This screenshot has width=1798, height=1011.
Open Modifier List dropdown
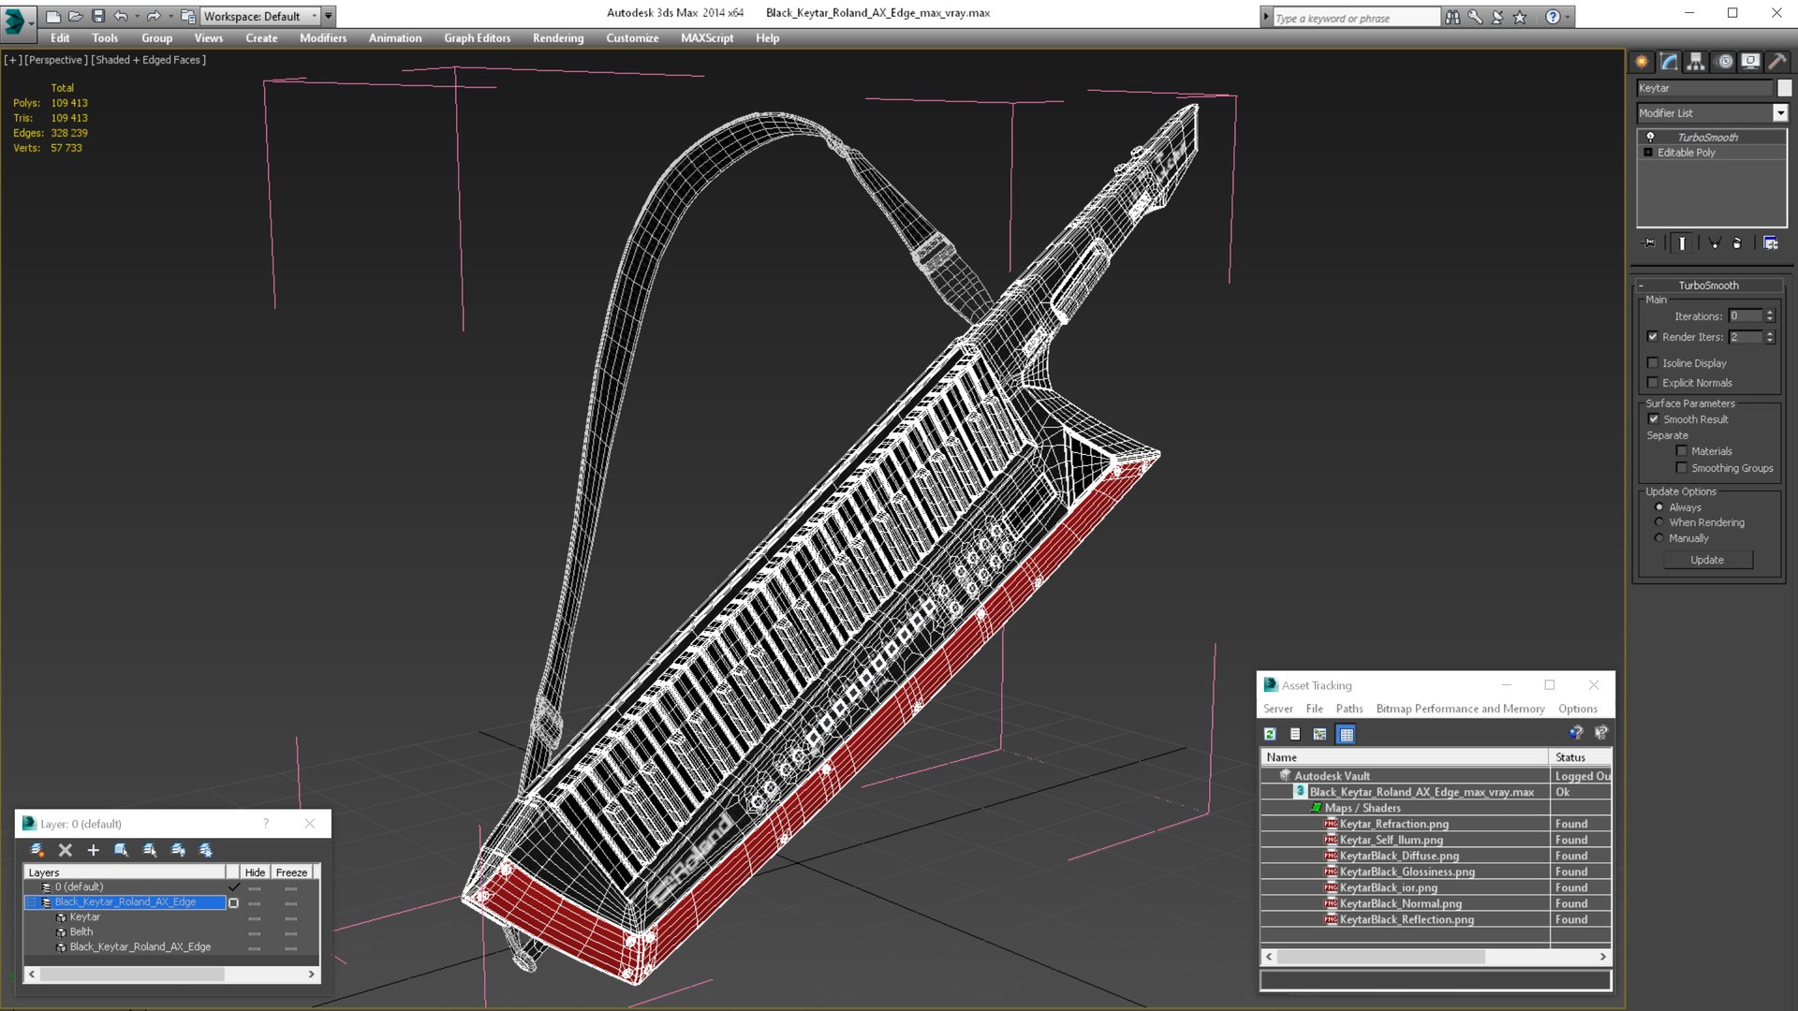[x=1780, y=113]
